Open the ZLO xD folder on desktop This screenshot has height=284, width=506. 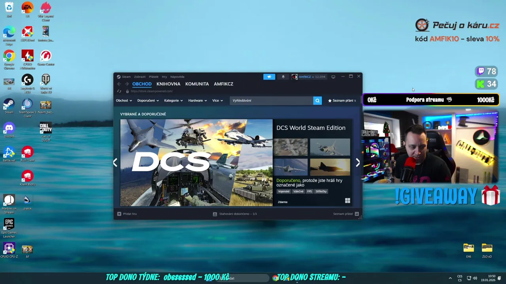(487, 250)
